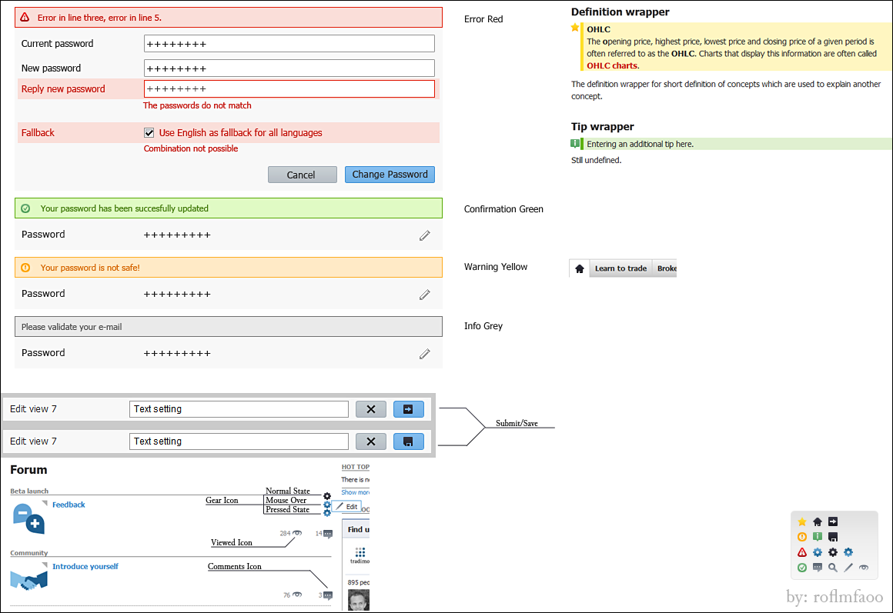Click the red warning triangle in the error banner

(x=25, y=18)
